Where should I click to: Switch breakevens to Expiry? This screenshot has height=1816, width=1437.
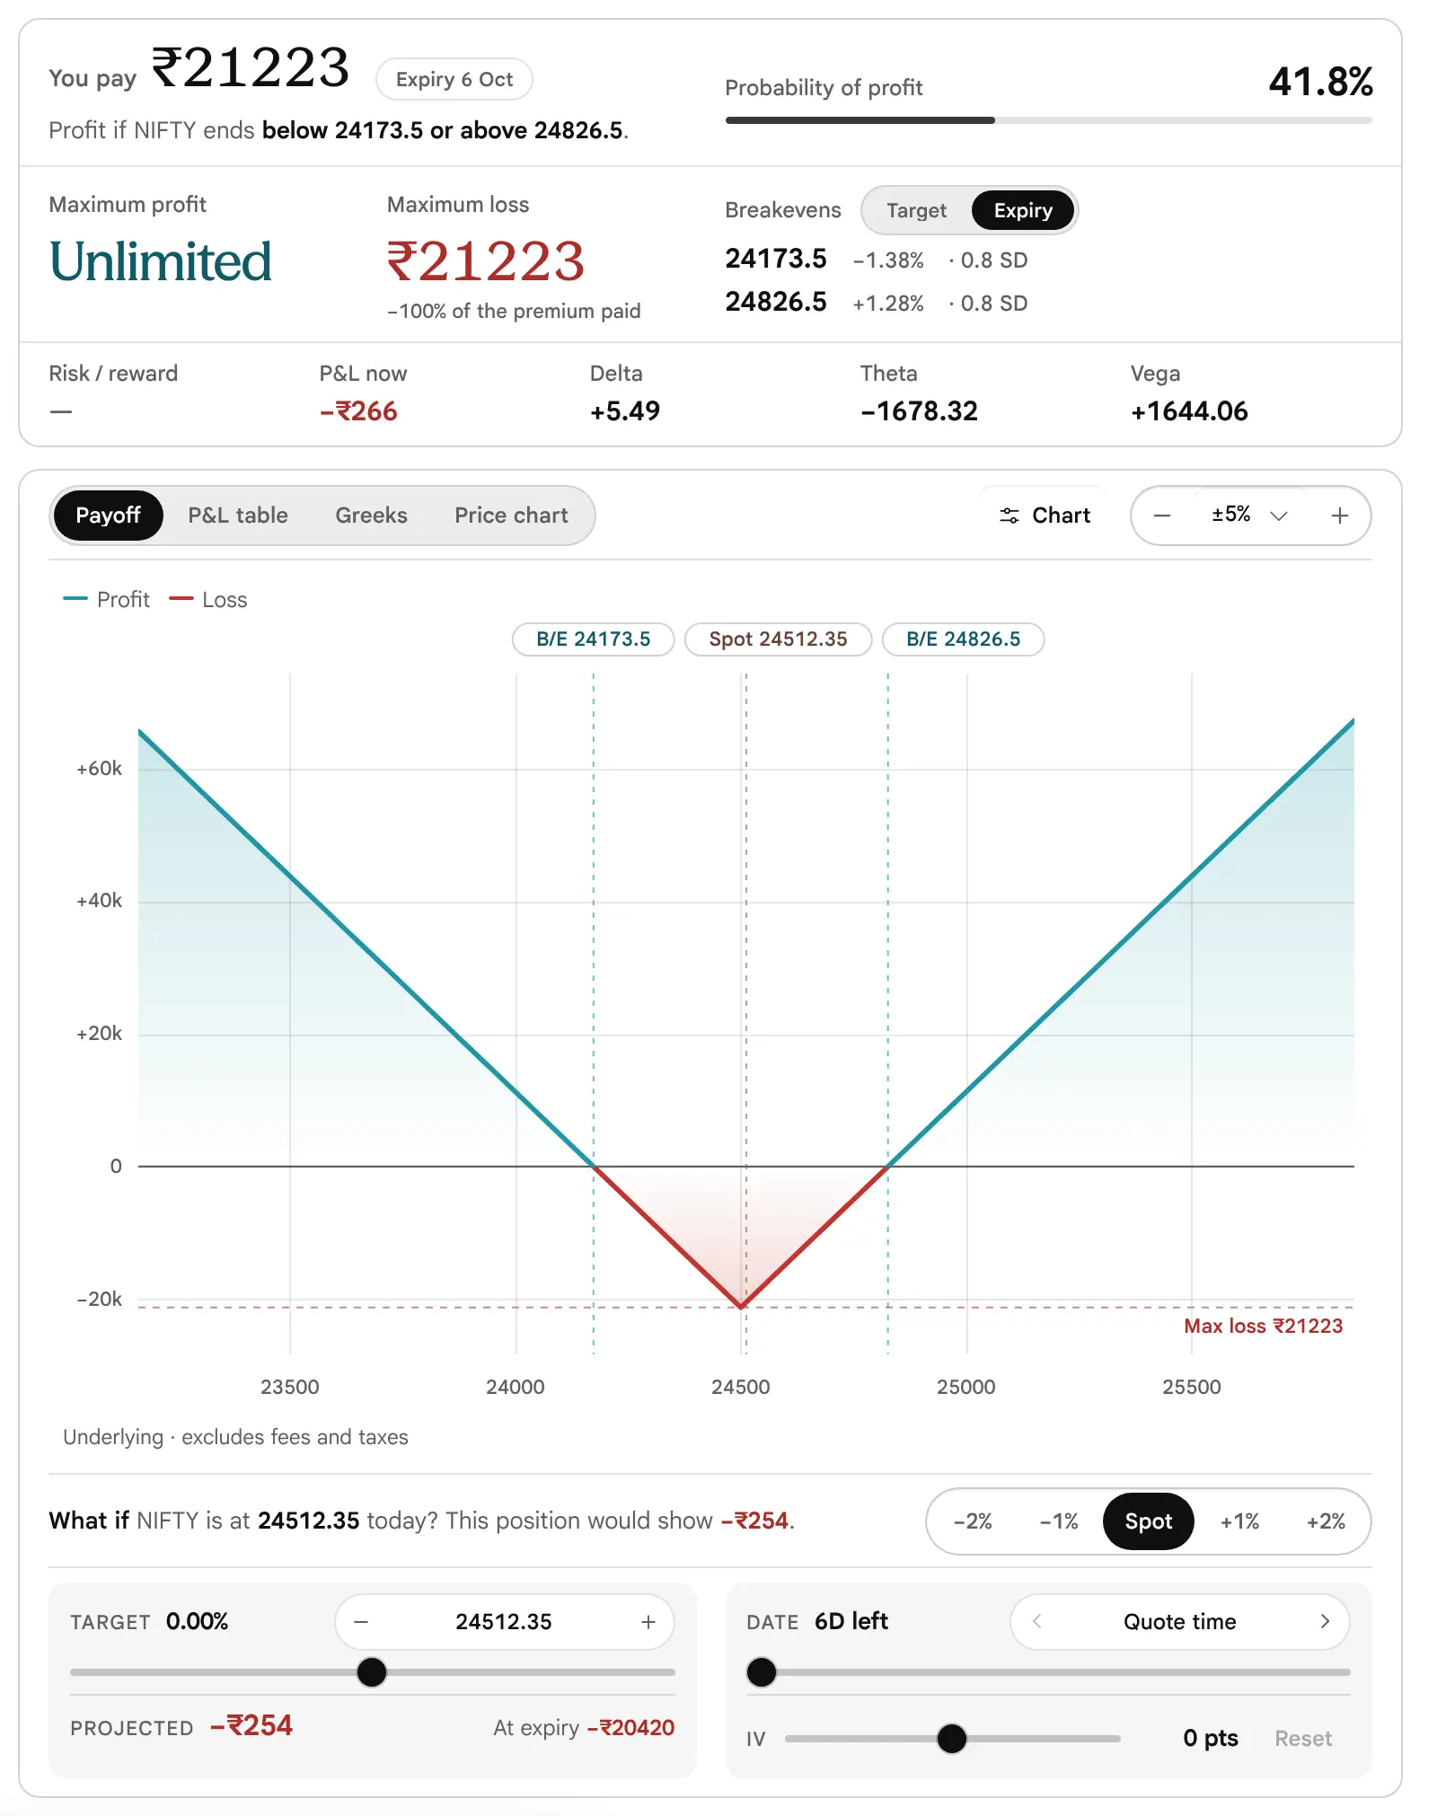(x=1023, y=210)
